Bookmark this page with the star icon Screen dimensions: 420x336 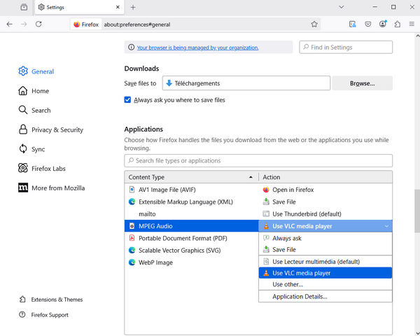pos(314,24)
